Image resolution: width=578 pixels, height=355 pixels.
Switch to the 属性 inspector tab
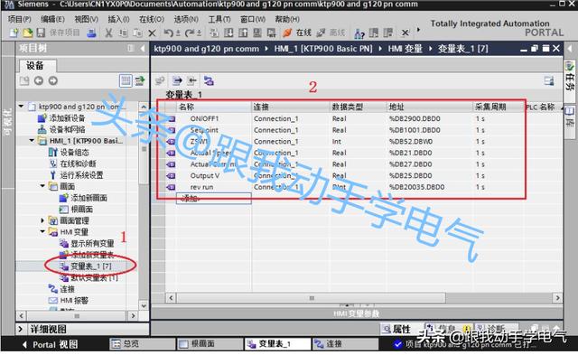(x=397, y=329)
